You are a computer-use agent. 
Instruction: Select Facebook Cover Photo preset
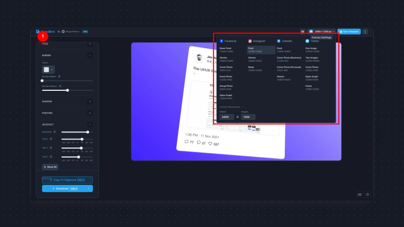227,69
